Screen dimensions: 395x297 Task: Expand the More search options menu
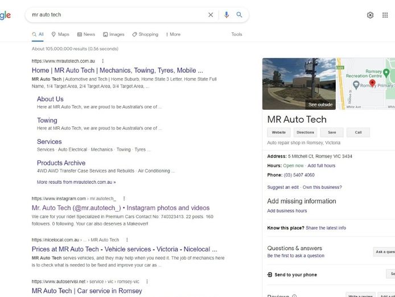pos(173,34)
